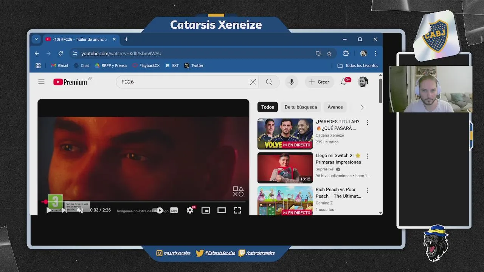Open the Gaming Z channel name

tap(323, 203)
